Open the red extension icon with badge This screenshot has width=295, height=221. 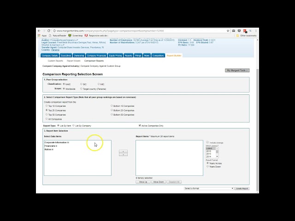point(245,31)
